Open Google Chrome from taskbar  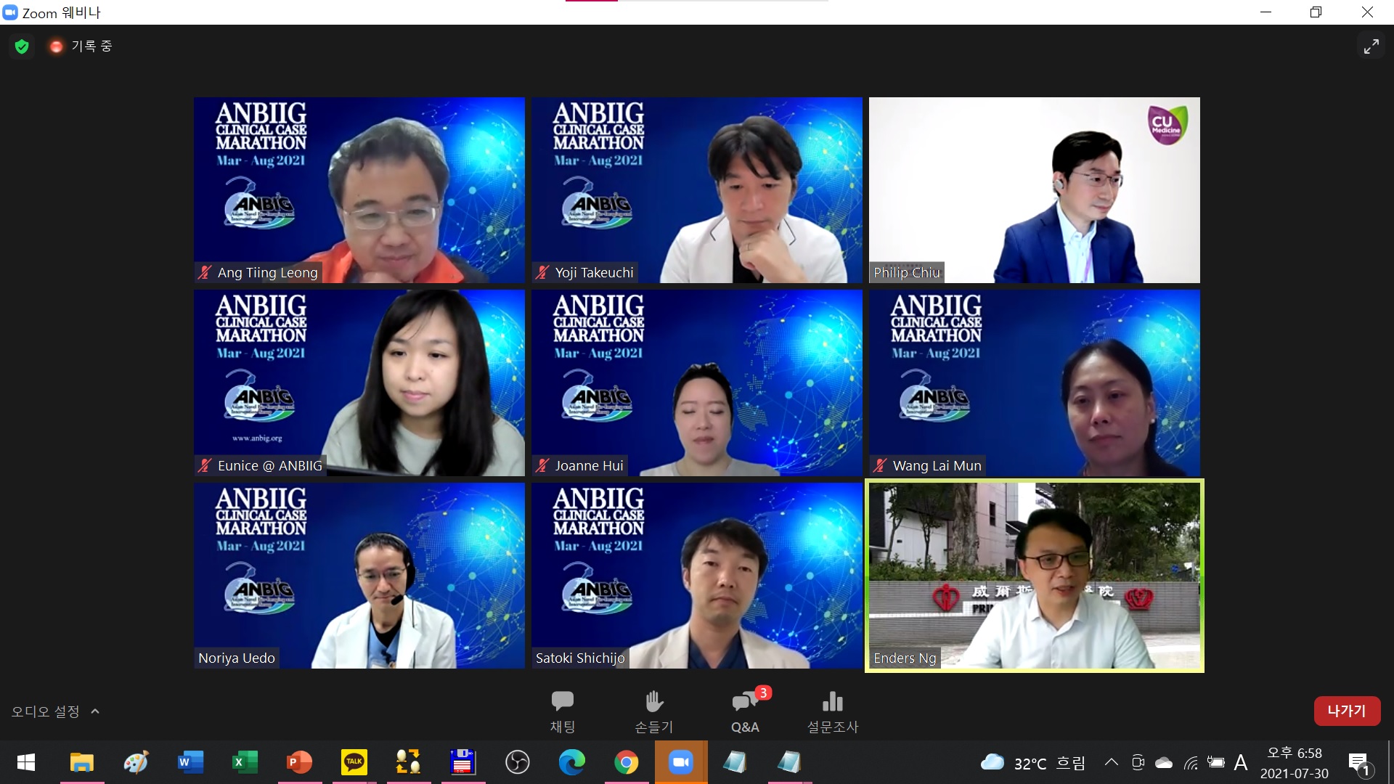click(626, 762)
